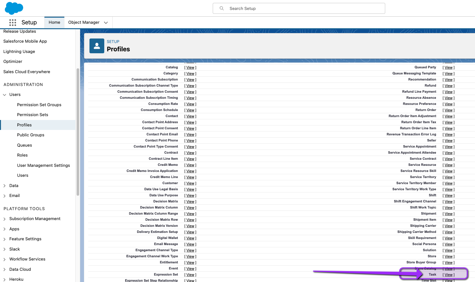Image resolution: width=475 pixels, height=282 pixels.
Task: Click View link for Entitlement
Action: [x=190, y=262]
